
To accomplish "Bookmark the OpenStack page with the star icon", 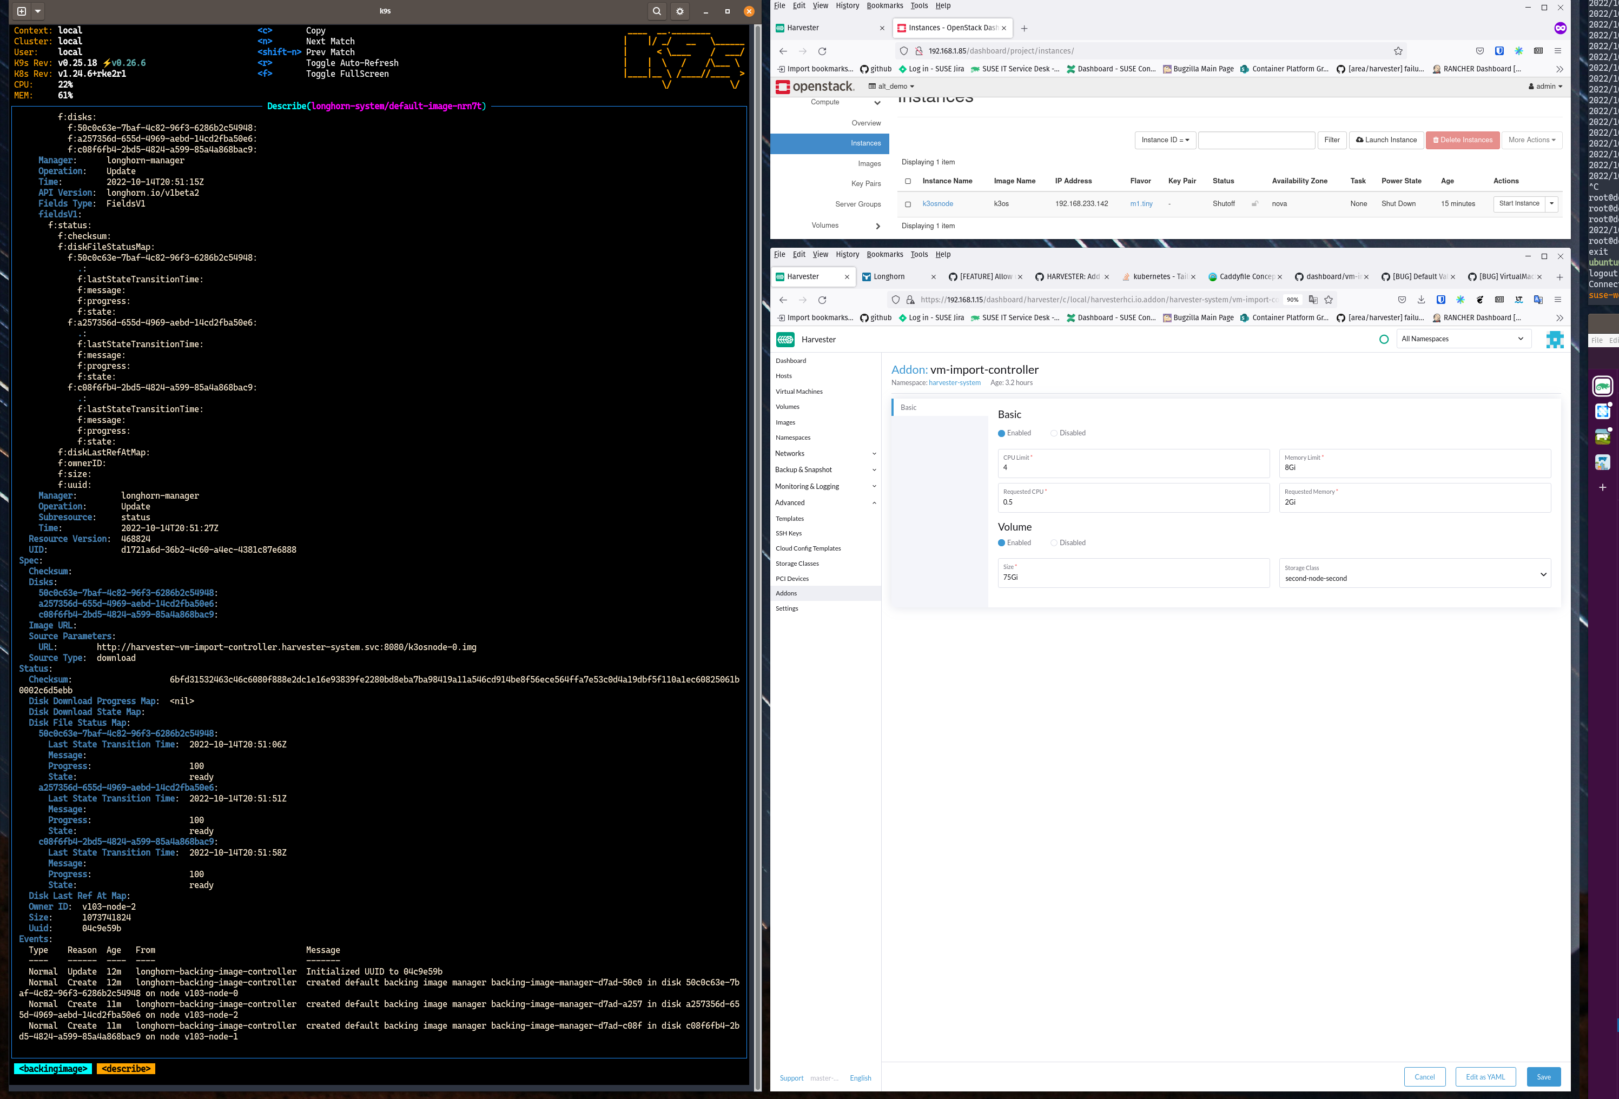I will coord(1397,51).
